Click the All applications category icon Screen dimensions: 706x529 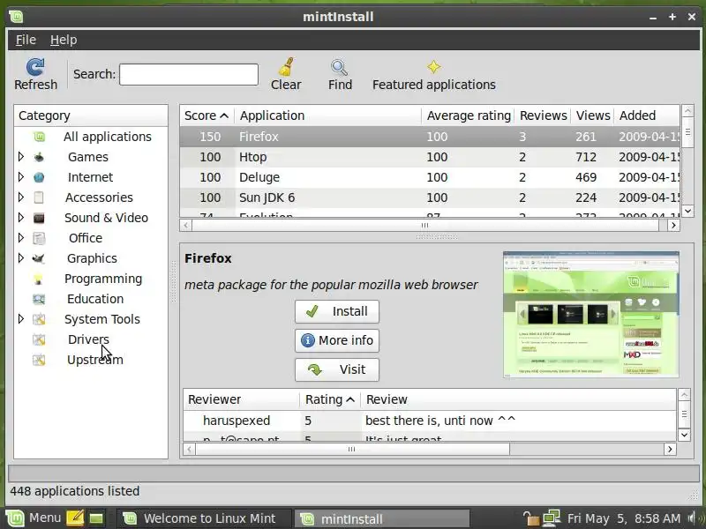coord(39,137)
